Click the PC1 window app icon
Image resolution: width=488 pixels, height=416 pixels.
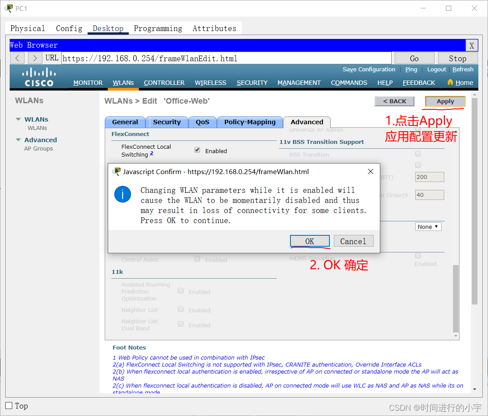click(x=9, y=8)
